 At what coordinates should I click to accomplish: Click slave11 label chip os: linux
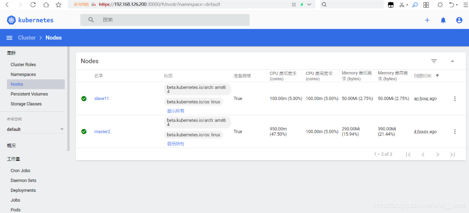(193, 102)
